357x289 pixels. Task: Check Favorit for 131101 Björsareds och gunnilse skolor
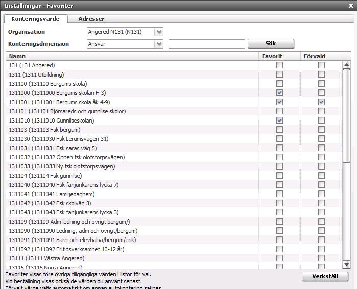tap(279, 111)
